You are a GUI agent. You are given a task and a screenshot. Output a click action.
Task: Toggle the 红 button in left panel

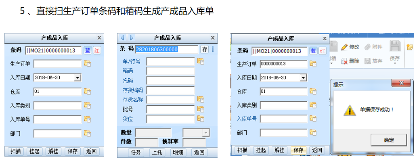pos(97,50)
